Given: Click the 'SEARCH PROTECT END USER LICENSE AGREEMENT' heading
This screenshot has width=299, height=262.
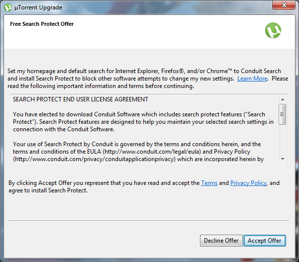Looking at the screenshot, I should pos(80,99).
